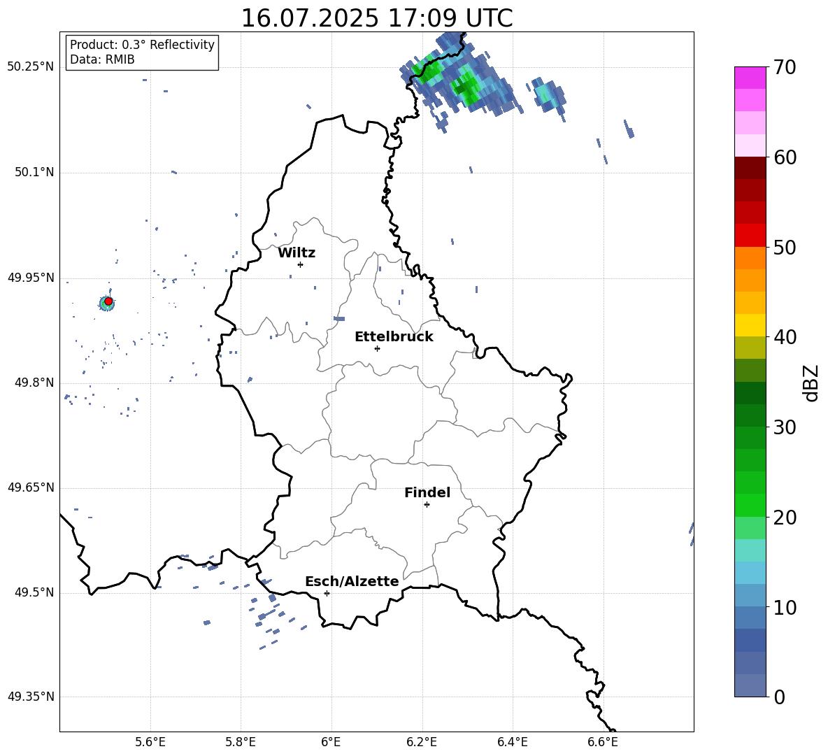Click the Ettelbruck station cross marker

(377, 348)
